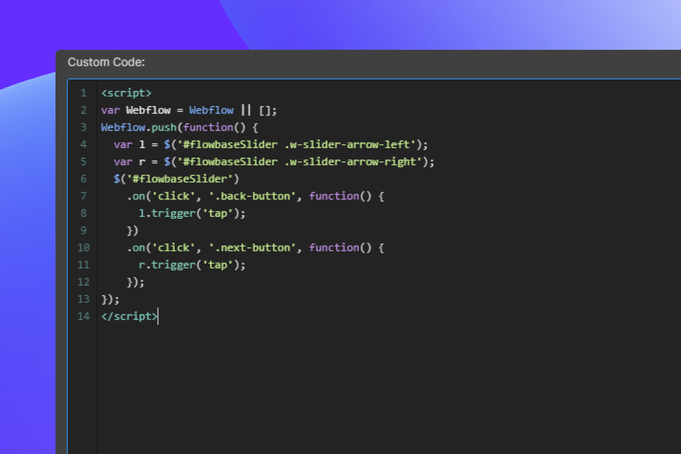Click the 'Custom Code:' label
The width and height of the screenshot is (681, 454).
click(x=106, y=62)
